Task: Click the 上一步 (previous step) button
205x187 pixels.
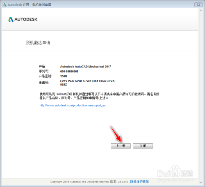Action: (121, 146)
